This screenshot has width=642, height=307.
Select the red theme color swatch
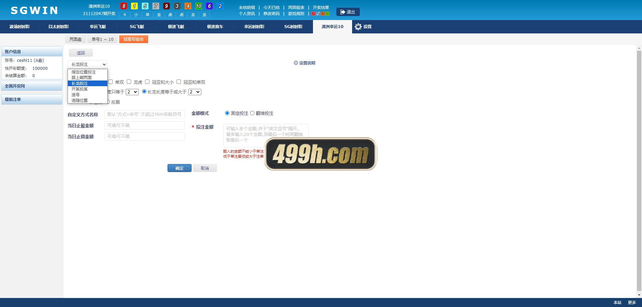point(313,14)
